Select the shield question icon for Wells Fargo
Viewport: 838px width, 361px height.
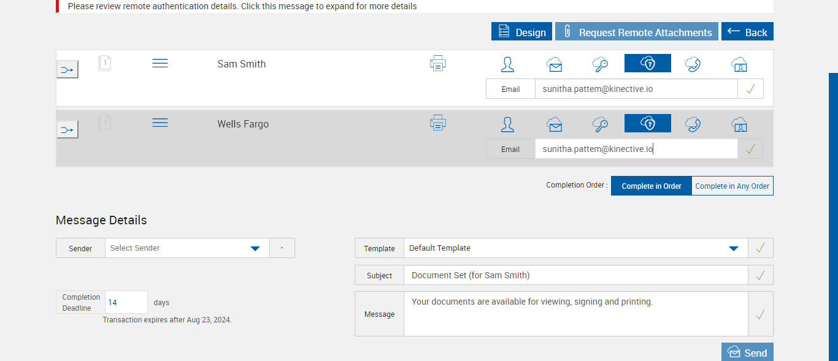coord(648,124)
